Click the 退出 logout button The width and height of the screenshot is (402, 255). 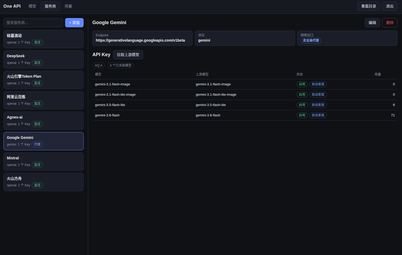pos(390,6)
